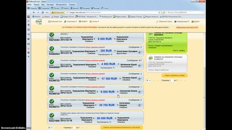Click the yellow button below request cards

click(174, 75)
